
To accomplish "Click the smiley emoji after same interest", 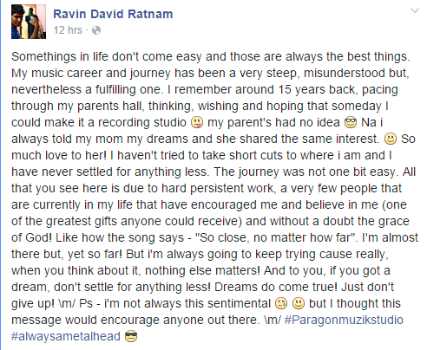I will [390, 139].
